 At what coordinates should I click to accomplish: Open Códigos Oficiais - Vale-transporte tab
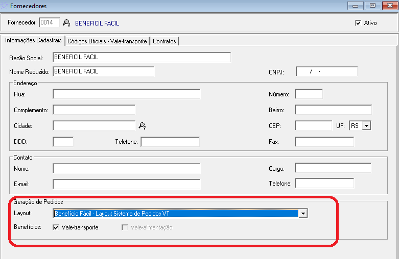point(107,41)
